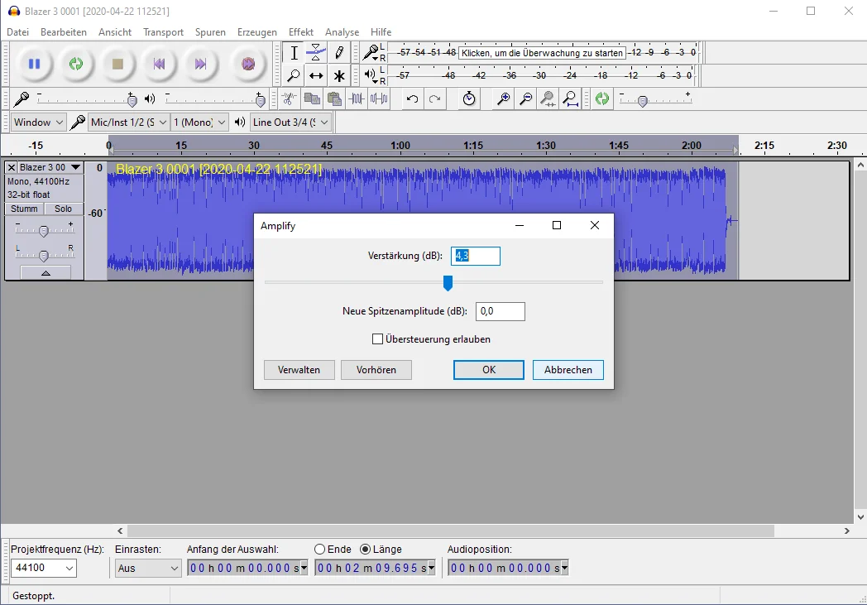Choose the Multi-Tool asterisk icon
The image size is (867, 605).
click(x=339, y=76)
